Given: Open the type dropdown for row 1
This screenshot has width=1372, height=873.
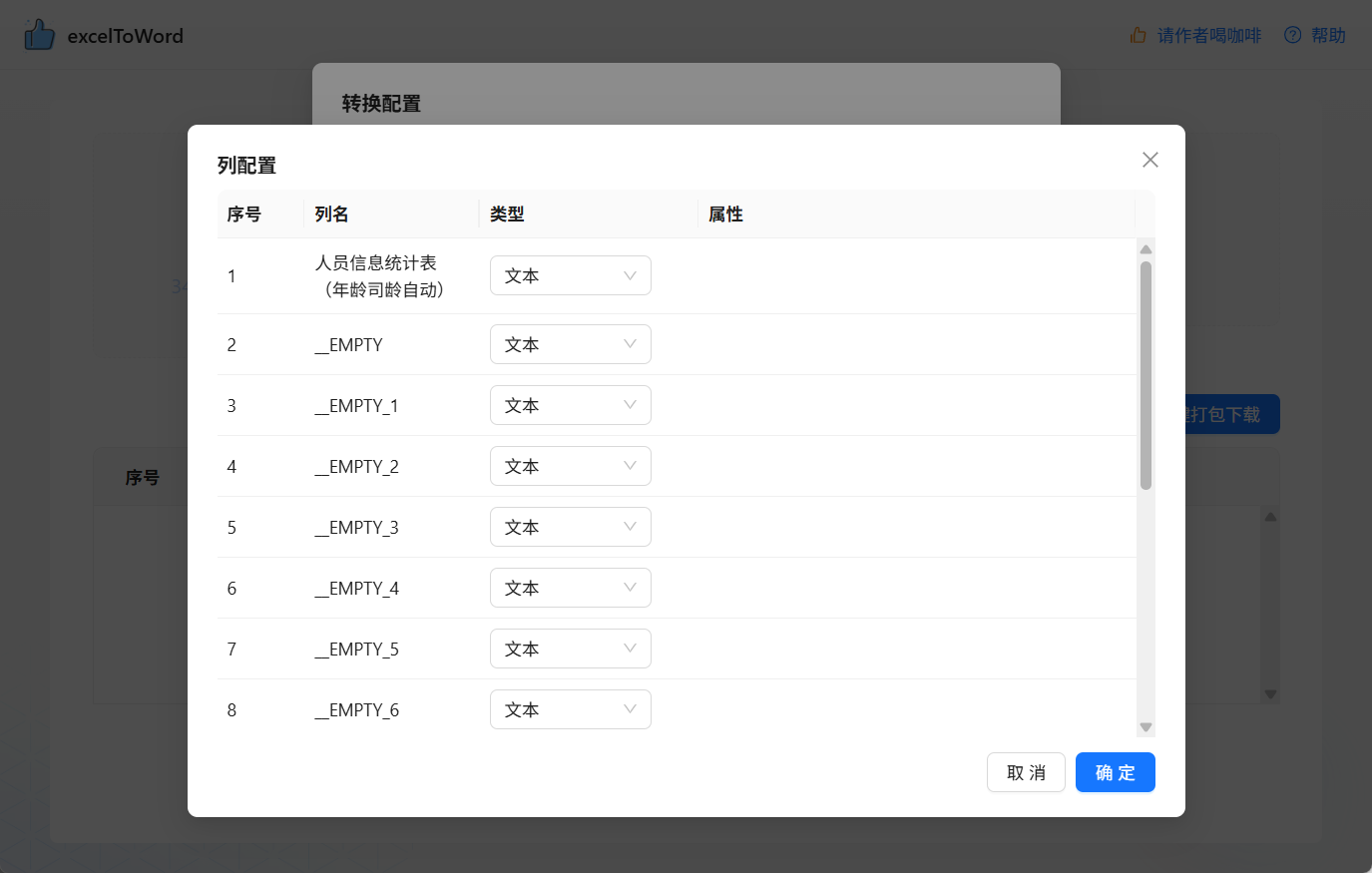Looking at the screenshot, I should click(x=570, y=275).
